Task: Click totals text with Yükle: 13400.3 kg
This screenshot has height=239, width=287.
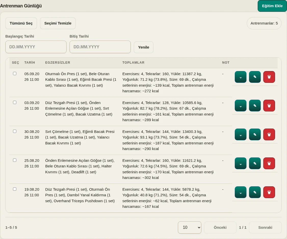Action: click(x=168, y=140)
